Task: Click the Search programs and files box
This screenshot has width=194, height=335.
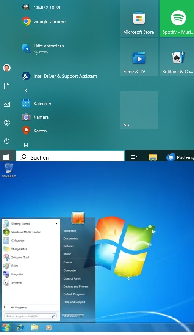Action: pos(30,316)
